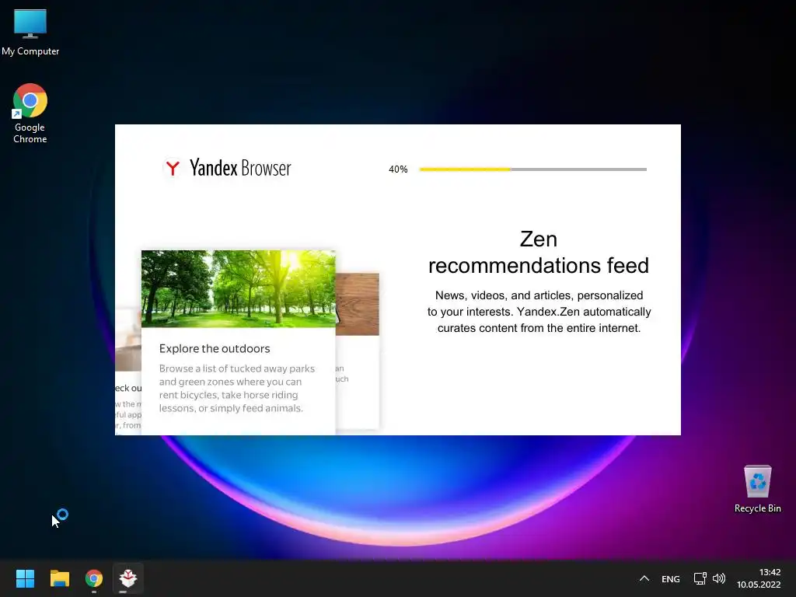Click the installation progress bar
The height and width of the screenshot is (597, 796).
coord(533,169)
